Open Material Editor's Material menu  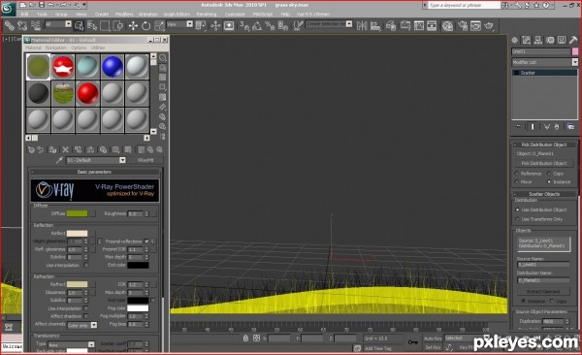point(33,48)
